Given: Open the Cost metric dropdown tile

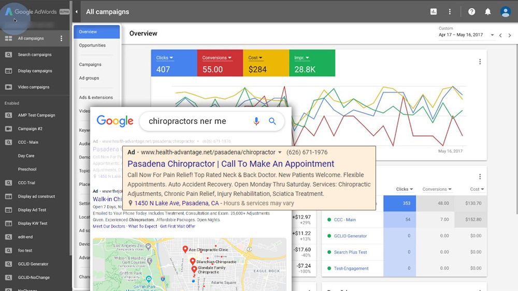Looking at the screenshot, I should tap(266, 63).
